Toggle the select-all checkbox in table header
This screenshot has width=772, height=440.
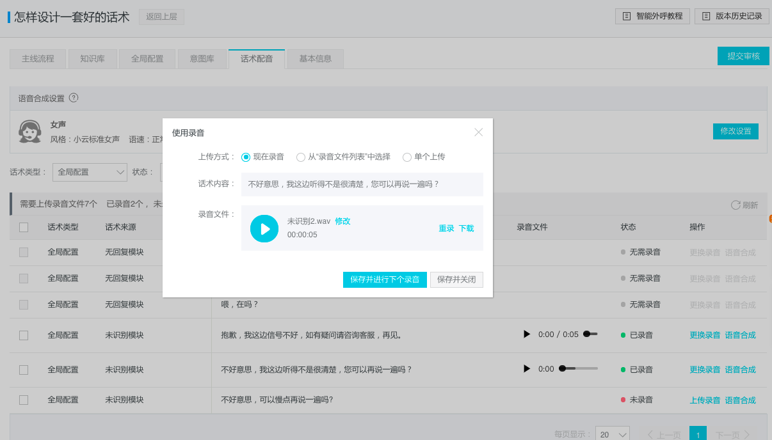[24, 227]
